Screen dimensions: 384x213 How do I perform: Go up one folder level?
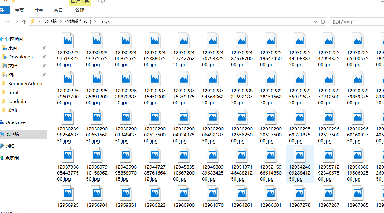[x=24, y=22]
